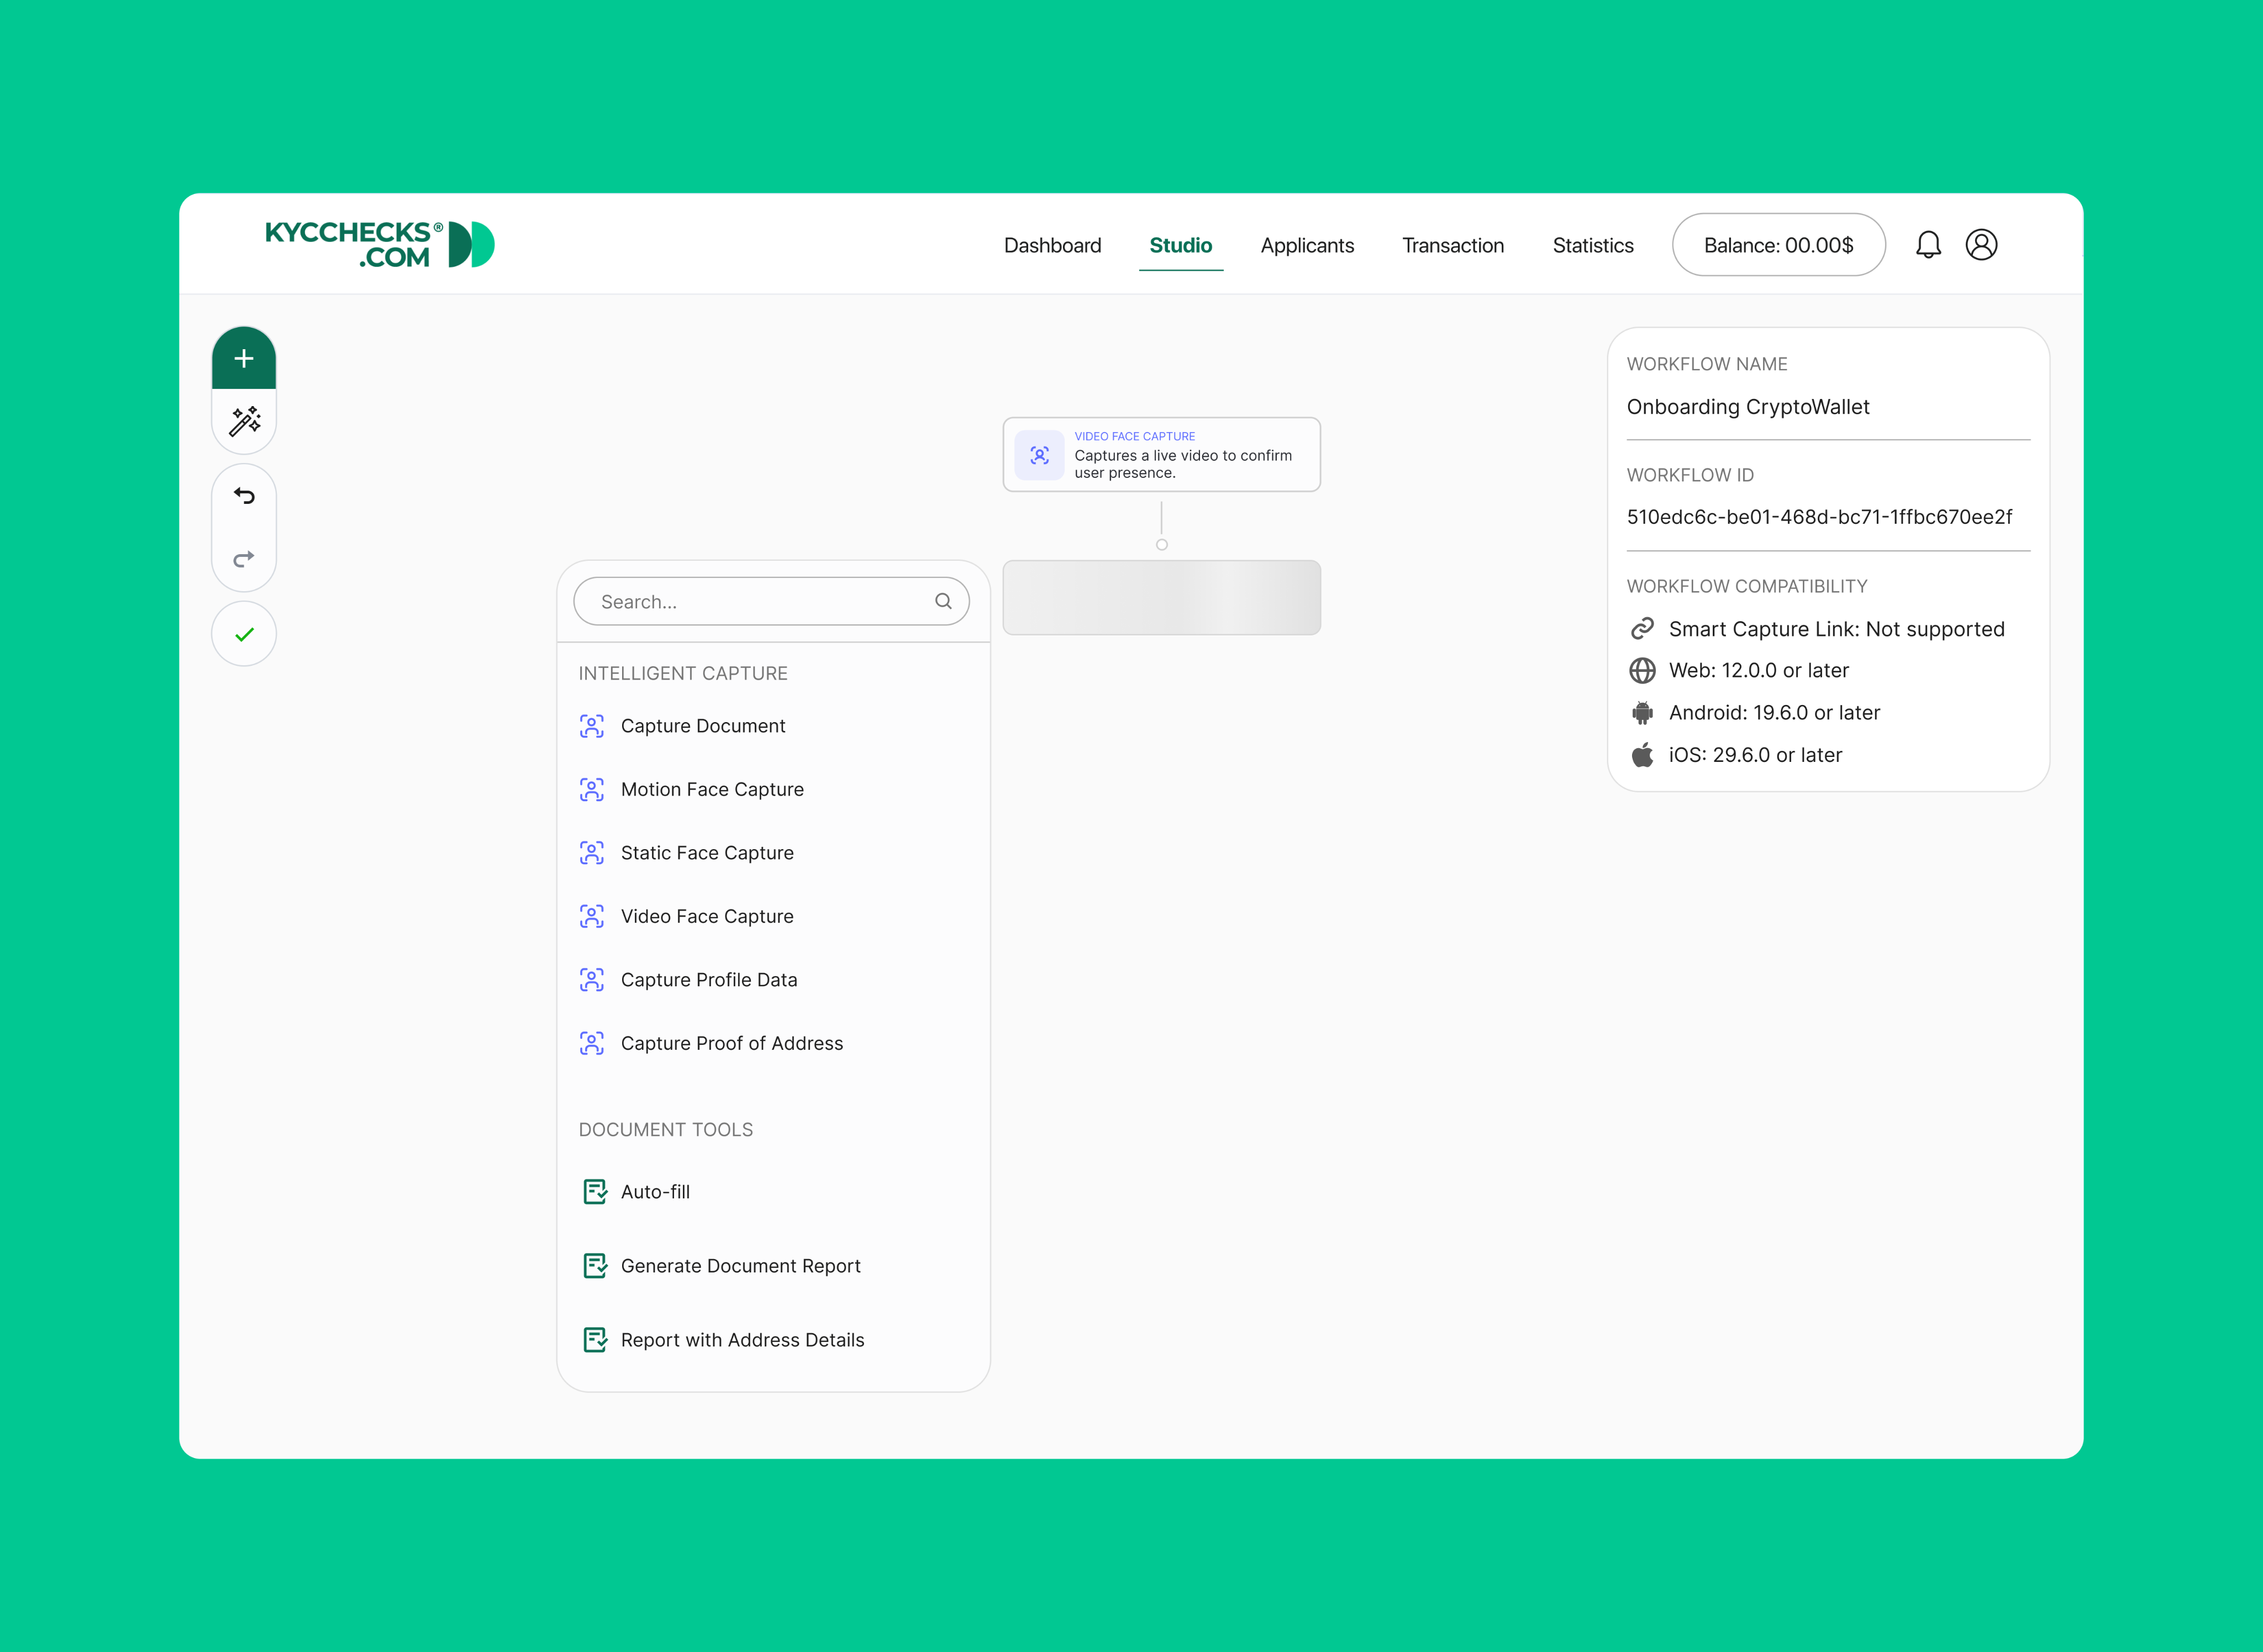Click workflow ID 510edc6c-be01-468d-bc71-1ffbc670ee2f

1819,517
